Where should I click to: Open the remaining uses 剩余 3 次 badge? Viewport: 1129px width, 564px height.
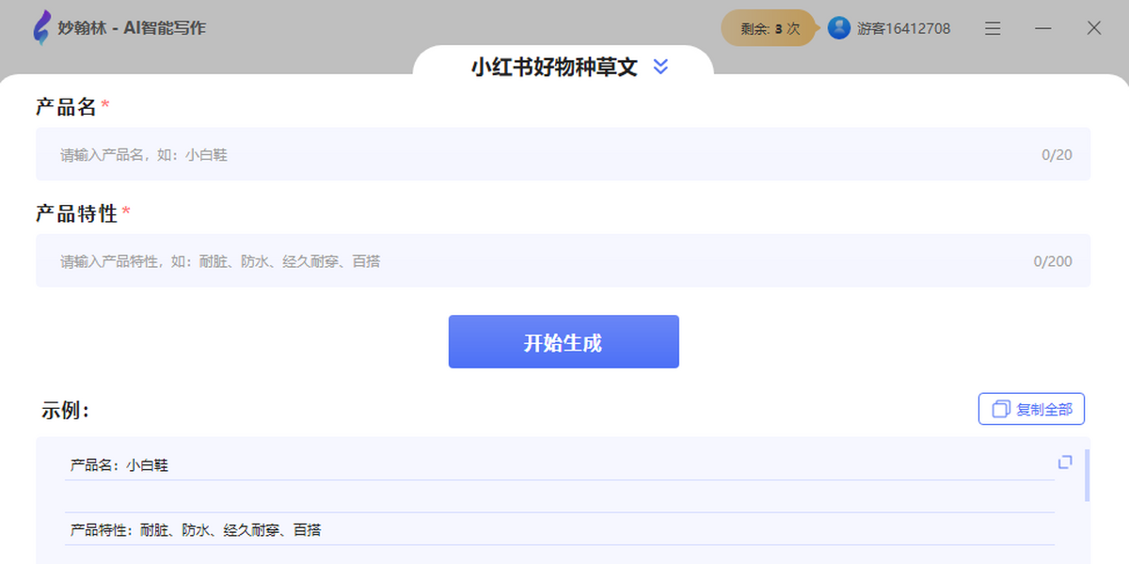[x=769, y=28]
